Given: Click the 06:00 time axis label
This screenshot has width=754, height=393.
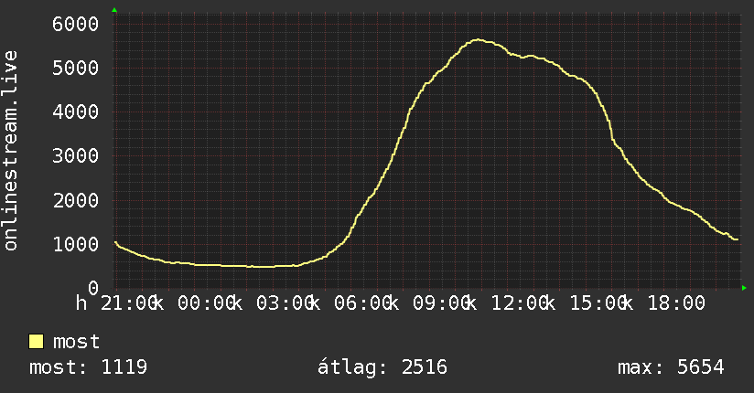Looking at the screenshot, I should pyautogui.click(x=363, y=303).
